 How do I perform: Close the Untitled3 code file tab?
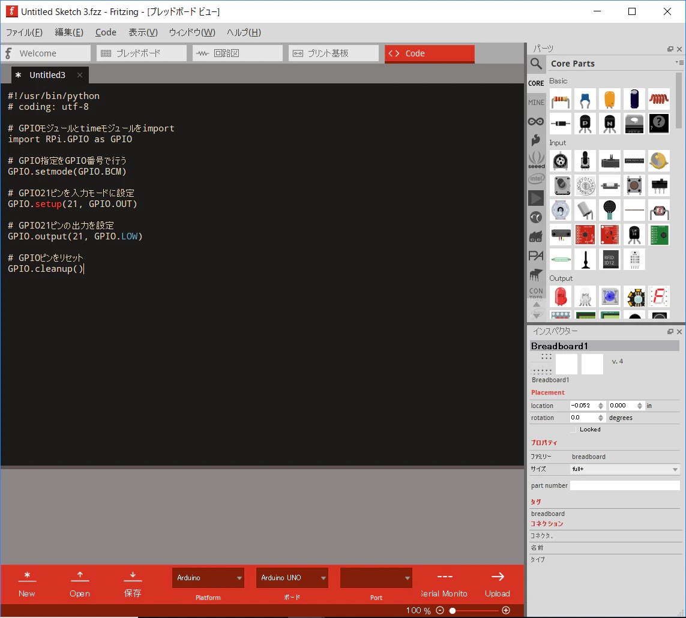coord(80,75)
